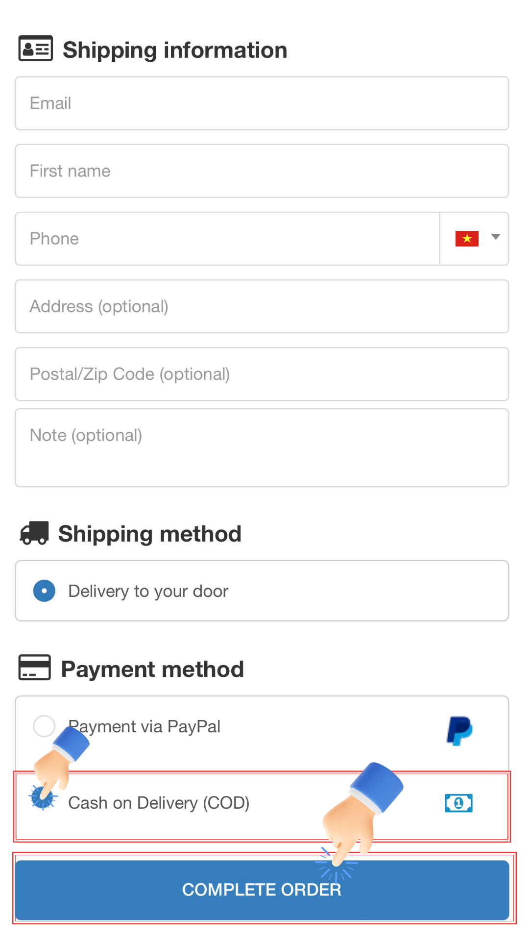Click the Vietnam flag icon
Viewport: 529px width, 941px height.
pos(467,239)
